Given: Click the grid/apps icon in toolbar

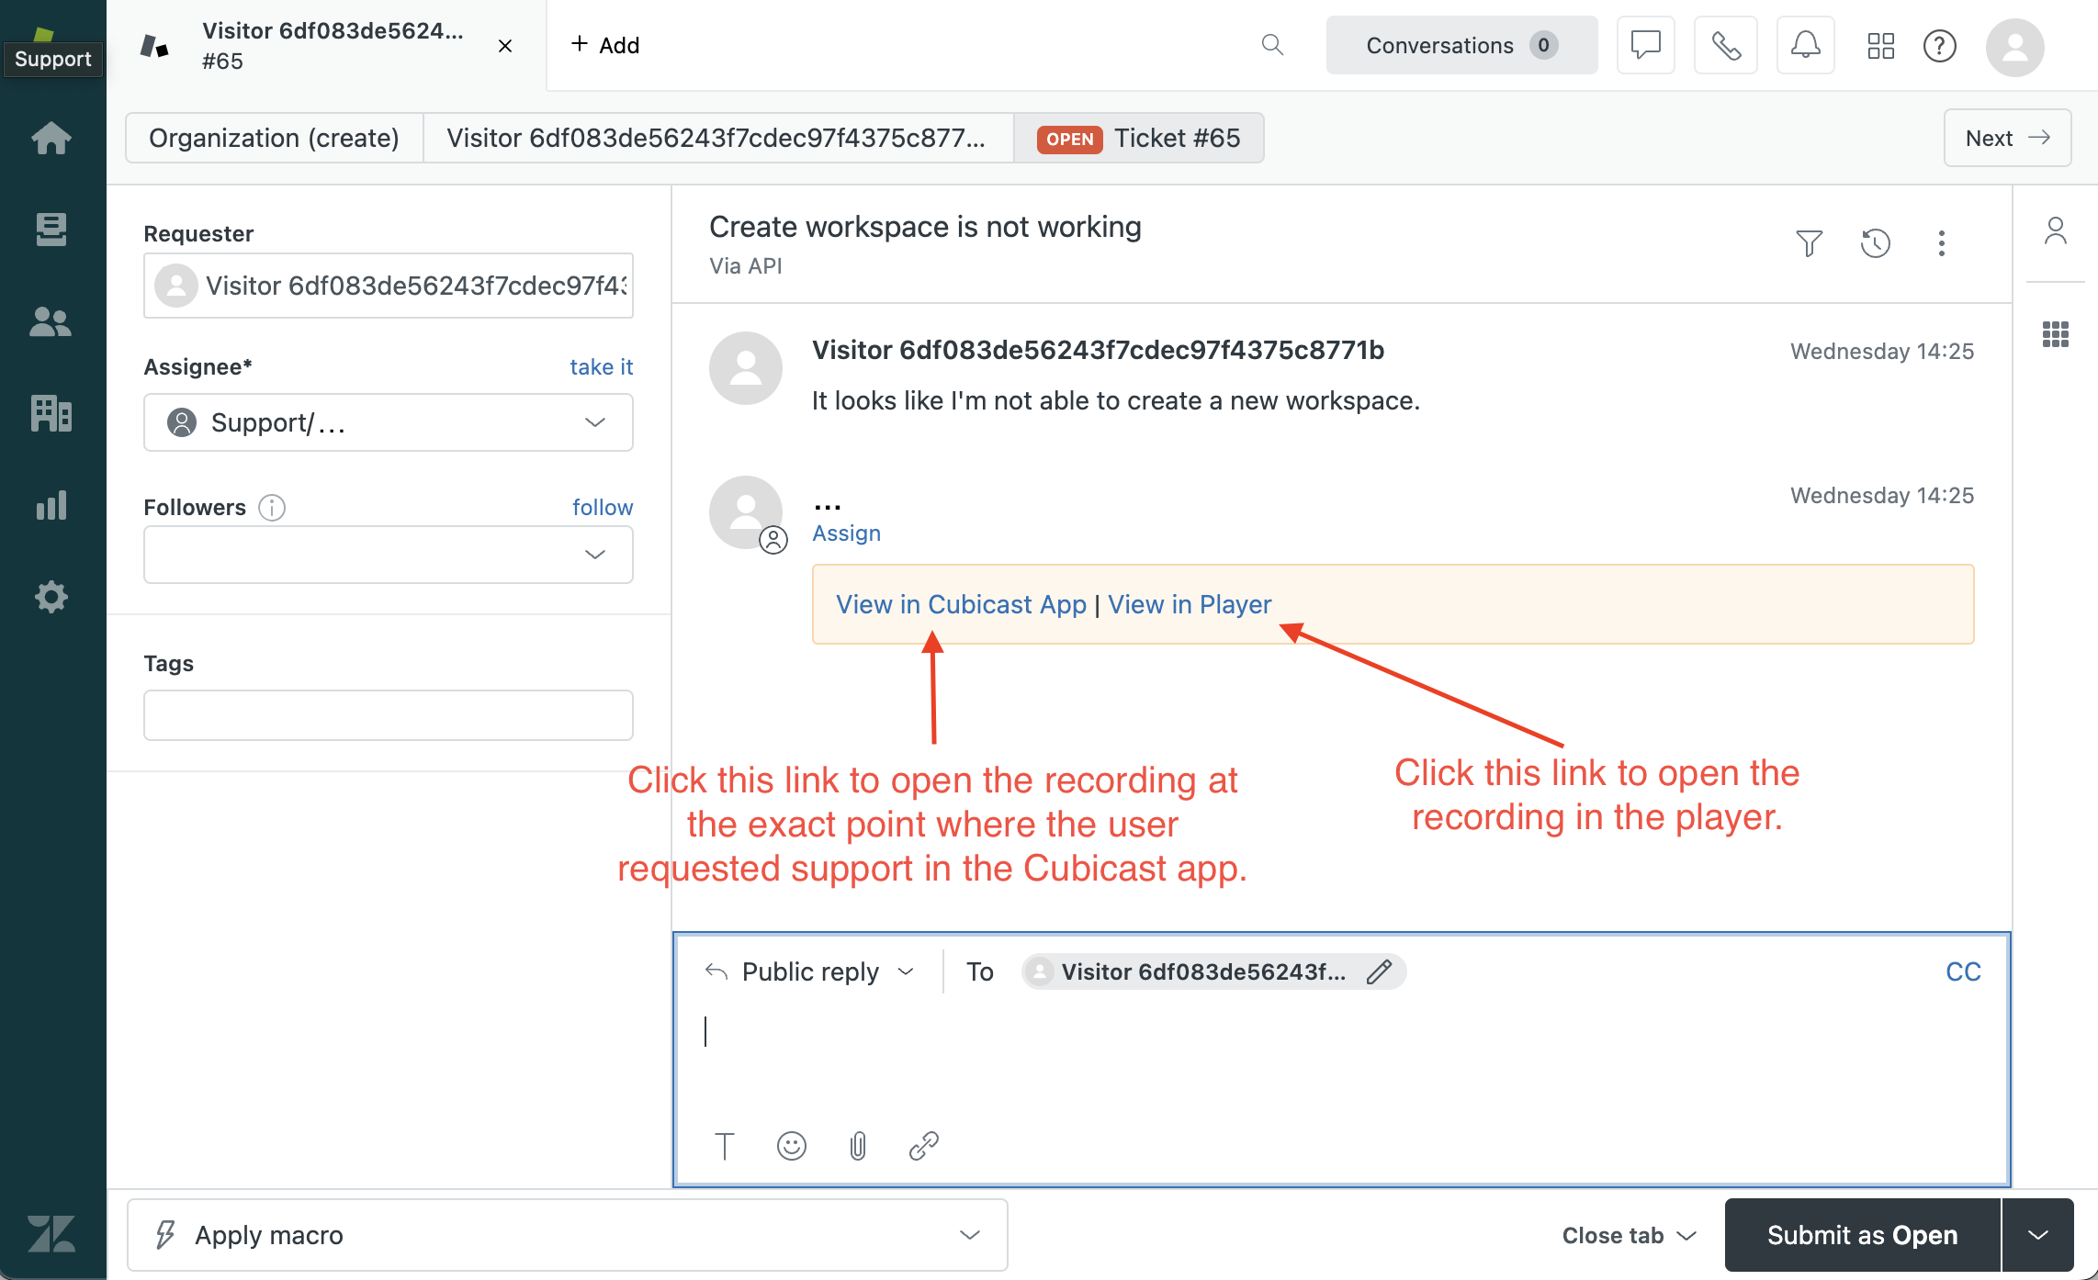Looking at the screenshot, I should click(1882, 45).
